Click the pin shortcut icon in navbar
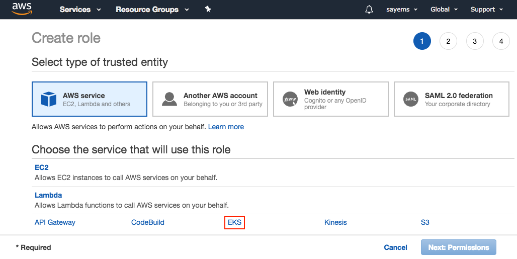517x259 pixels. (x=208, y=9)
